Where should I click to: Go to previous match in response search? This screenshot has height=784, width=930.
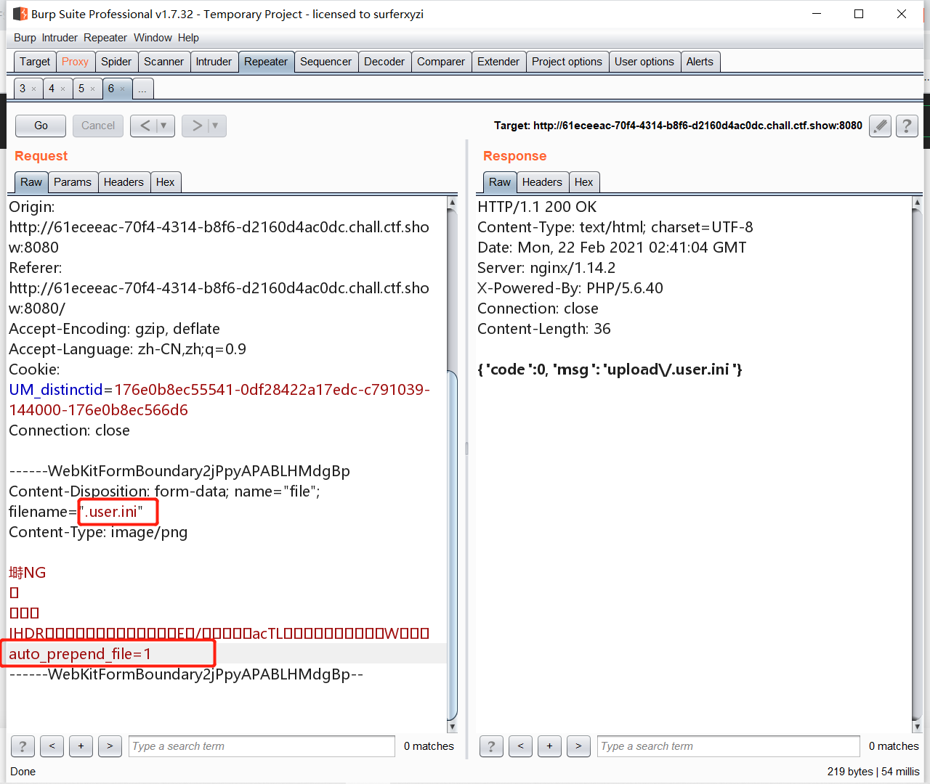520,746
